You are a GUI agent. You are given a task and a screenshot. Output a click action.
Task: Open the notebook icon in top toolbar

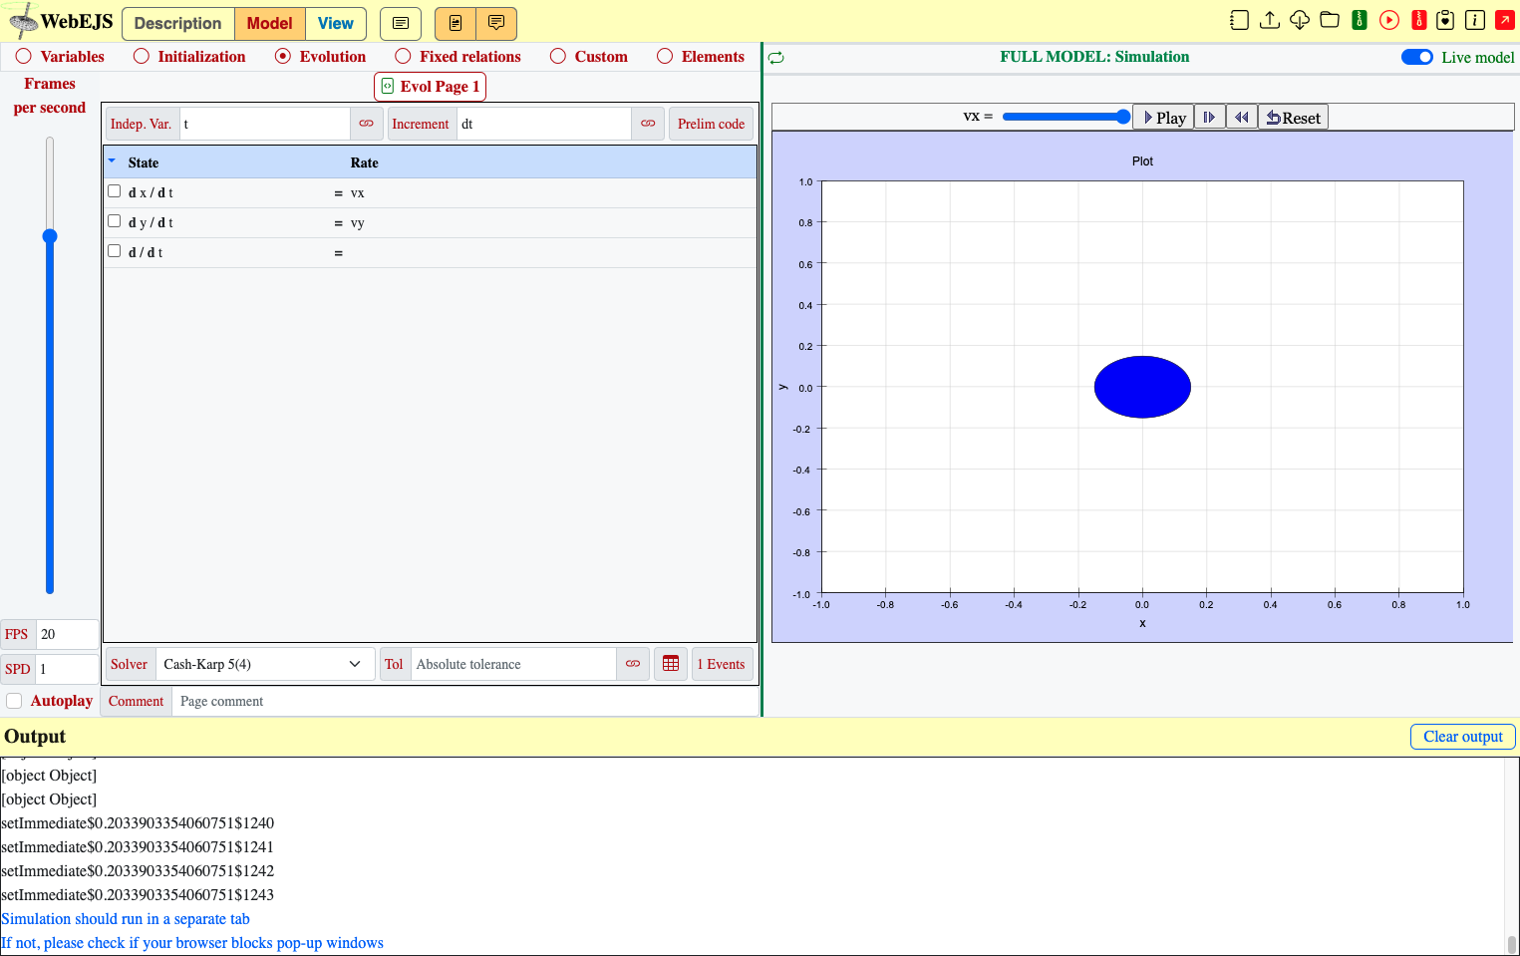pyautogui.click(x=1239, y=20)
